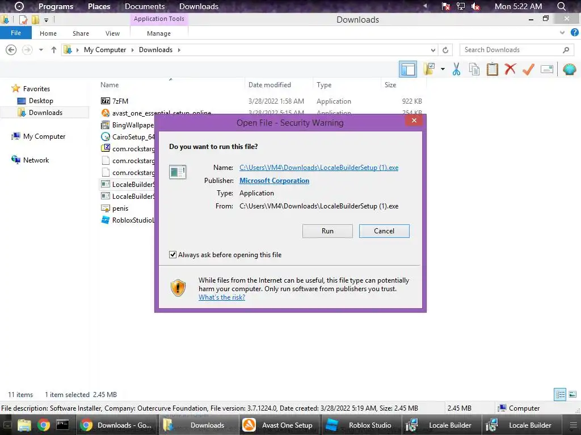
Task: Open the Places menu in top bar
Action: pyautogui.click(x=99, y=6)
